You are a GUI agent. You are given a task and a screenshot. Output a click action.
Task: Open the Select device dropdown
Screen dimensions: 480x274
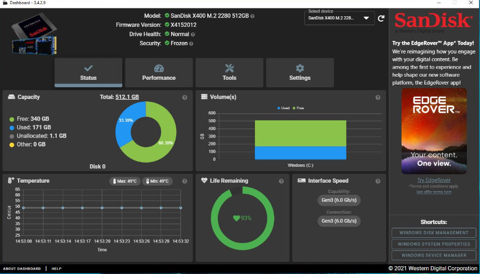tap(339, 18)
